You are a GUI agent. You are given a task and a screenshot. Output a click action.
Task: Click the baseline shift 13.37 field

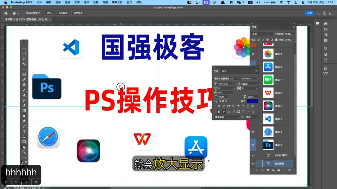coord(223,101)
